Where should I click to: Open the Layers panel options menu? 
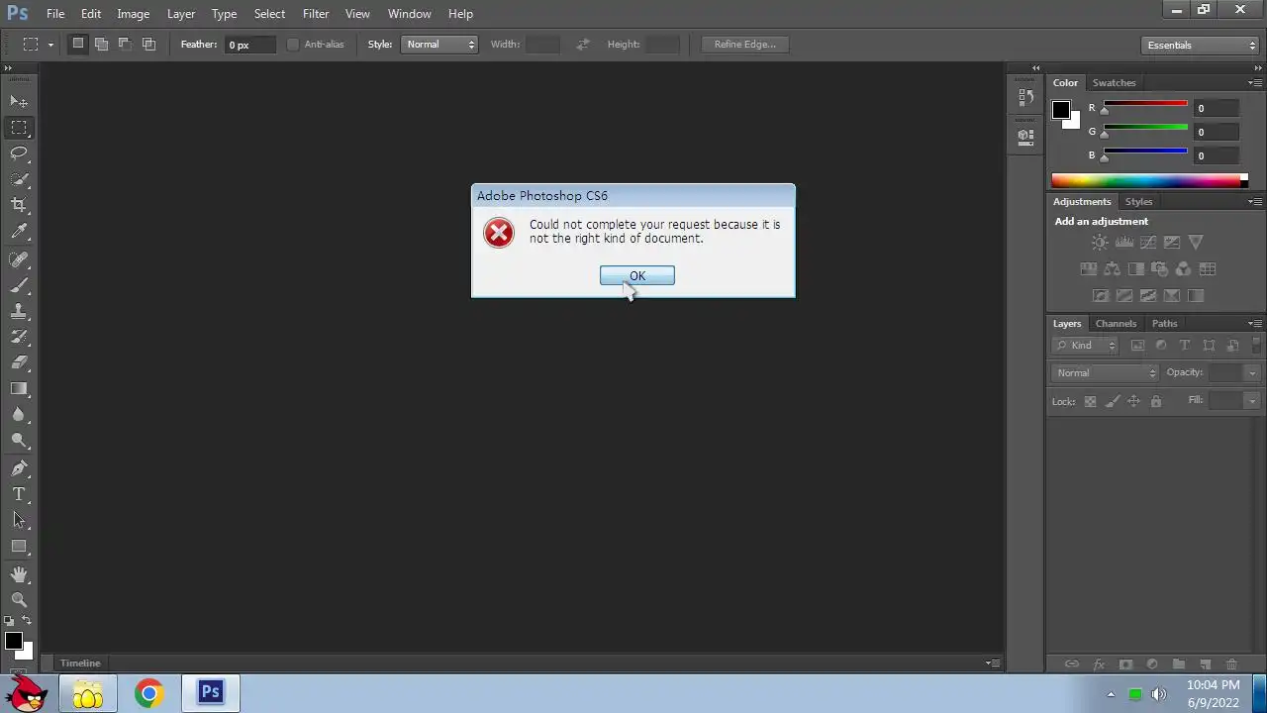click(x=1255, y=324)
